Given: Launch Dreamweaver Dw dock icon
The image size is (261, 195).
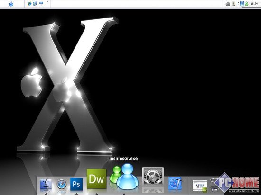Looking at the screenshot, I should click(x=96, y=179).
